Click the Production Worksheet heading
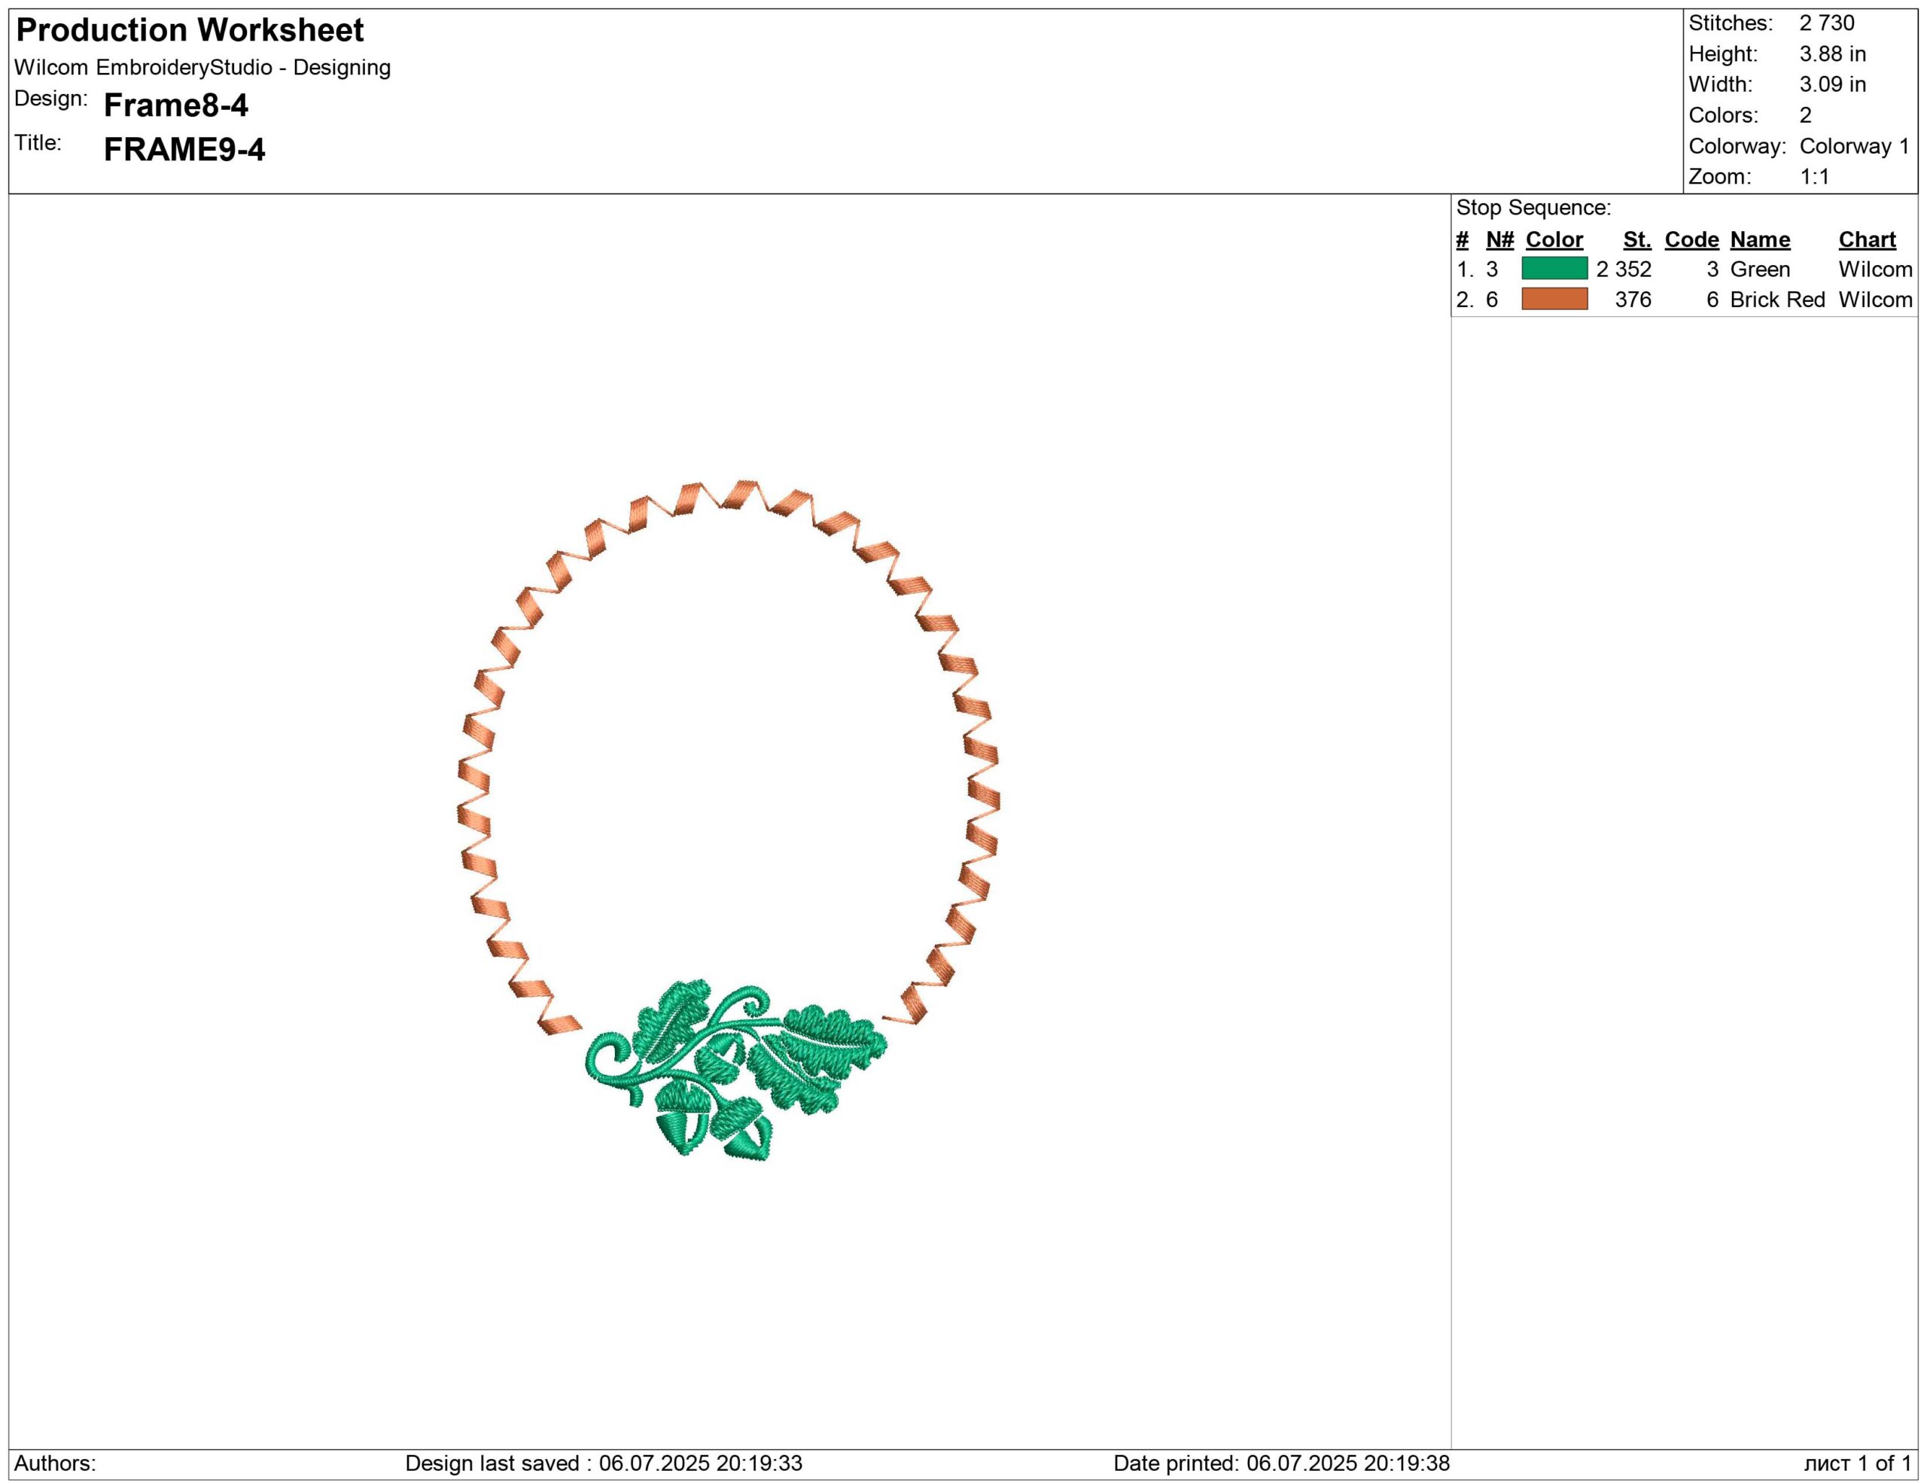 coord(190,30)
